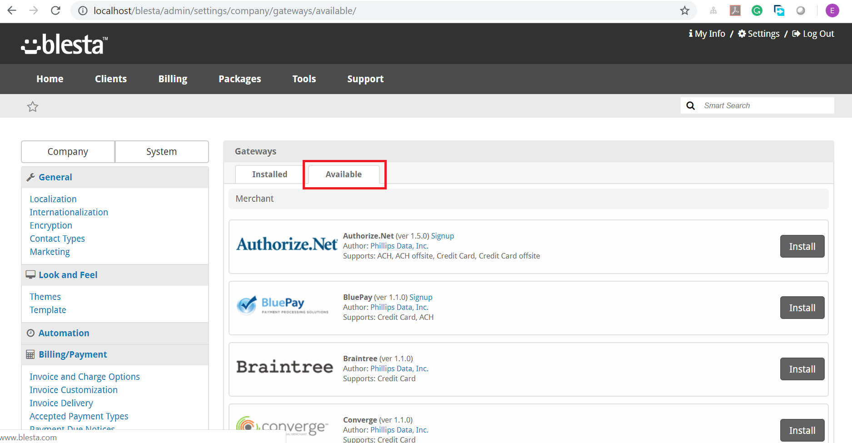This screenshot has width=852, height=443.
Task: Open Phillips Data, Inc. link under Authorize.Net
Action: (399, 246)
